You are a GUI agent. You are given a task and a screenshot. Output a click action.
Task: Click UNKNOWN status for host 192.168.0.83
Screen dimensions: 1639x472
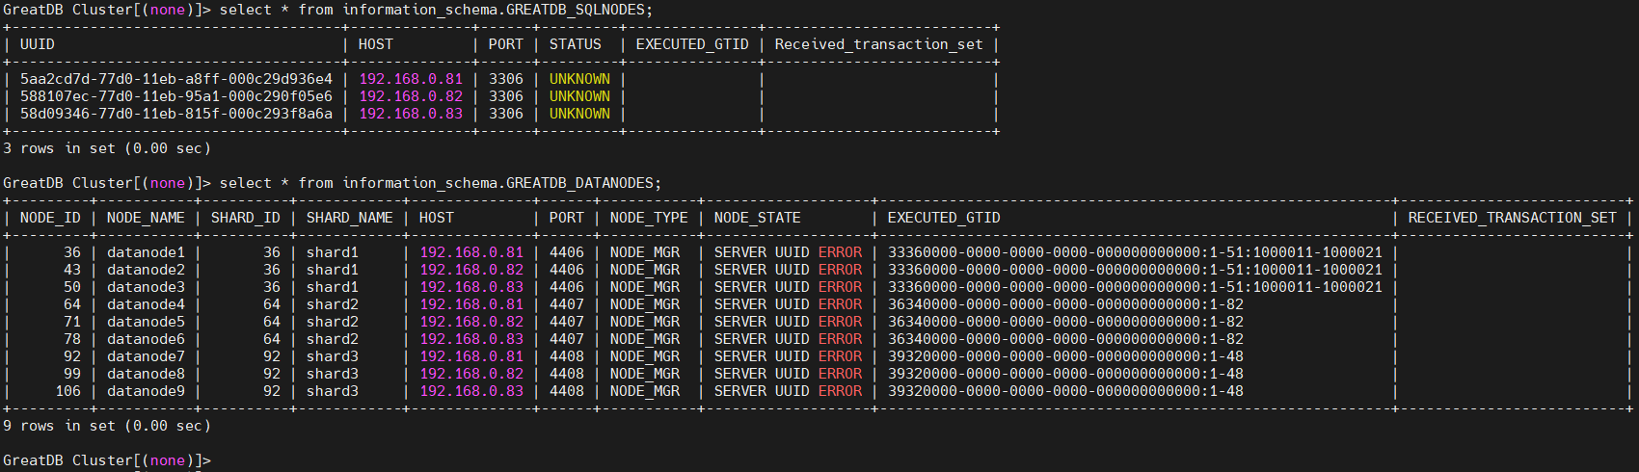(x=579, y=114)
